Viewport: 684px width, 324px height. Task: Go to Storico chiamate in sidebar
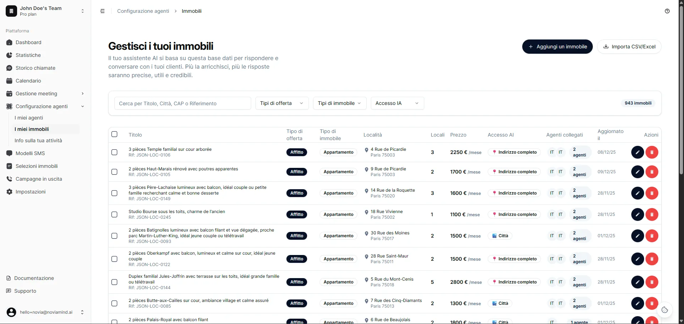point(35,68)
